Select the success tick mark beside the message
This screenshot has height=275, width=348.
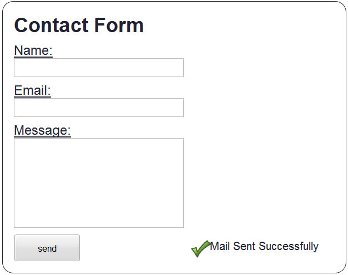point(200,249)
